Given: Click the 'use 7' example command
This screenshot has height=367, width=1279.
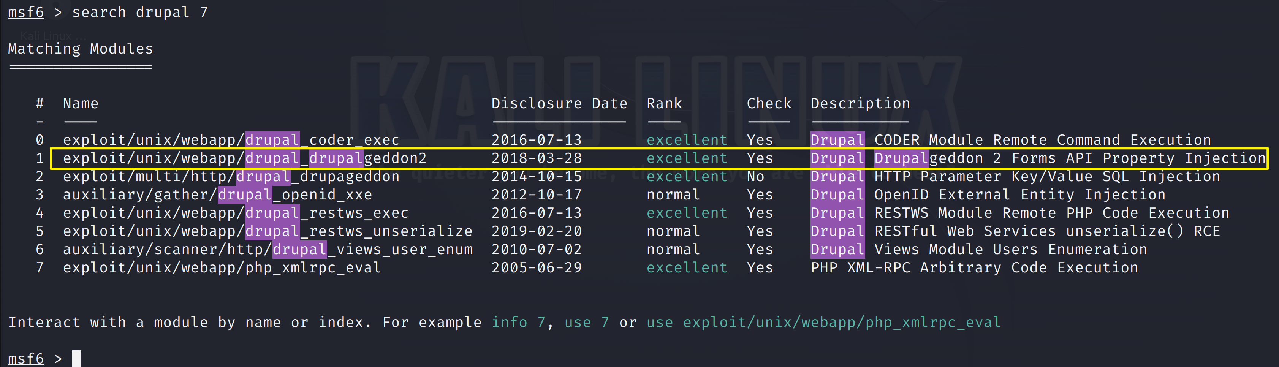Looking at the screenshot, I should click(586, 322).
